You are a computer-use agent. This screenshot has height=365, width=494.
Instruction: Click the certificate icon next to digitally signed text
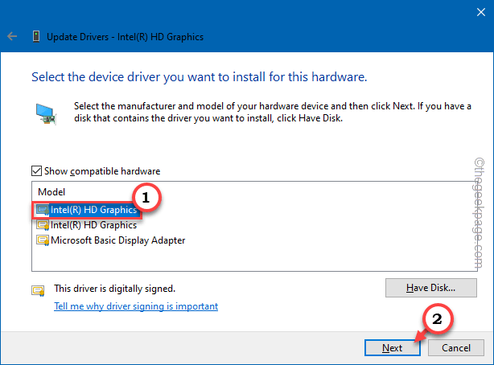click(x=37, y=289)
